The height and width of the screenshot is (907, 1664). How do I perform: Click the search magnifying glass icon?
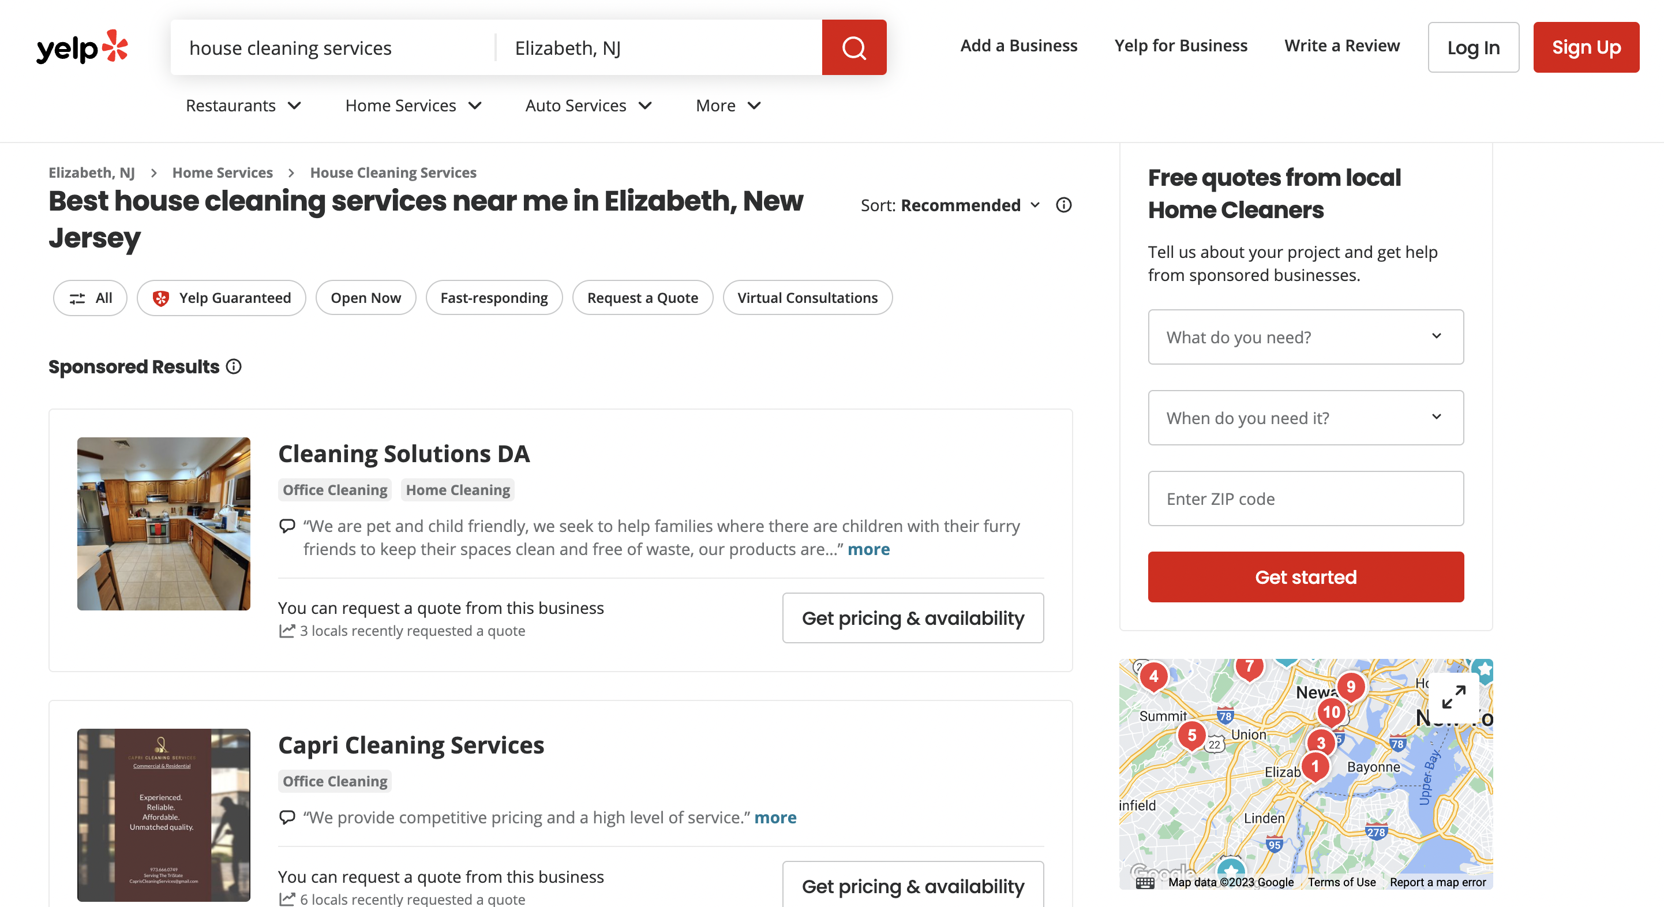pyautogui.click(x=855, y=47)
